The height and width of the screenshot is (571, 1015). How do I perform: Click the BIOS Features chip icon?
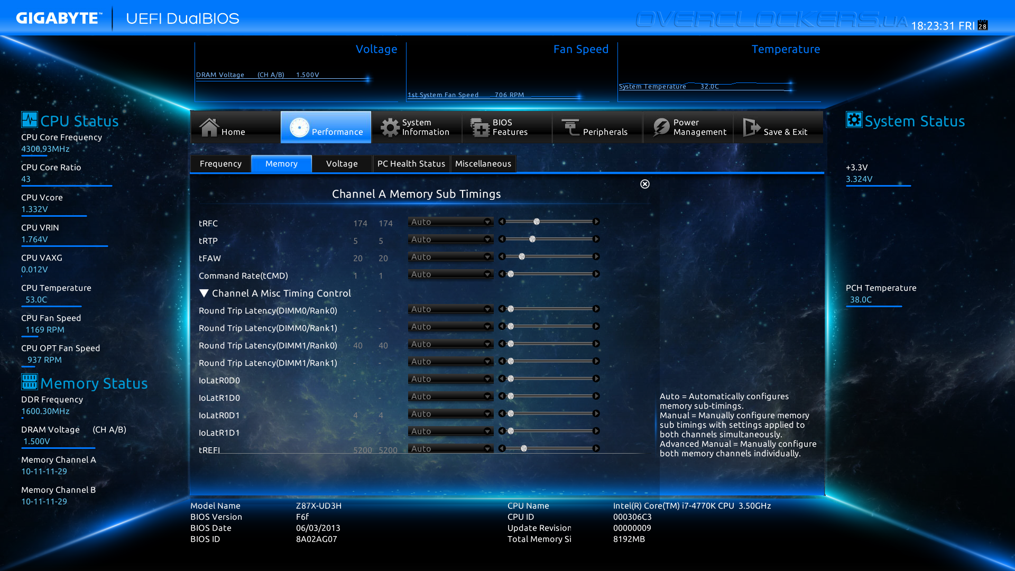coord(480,127)
